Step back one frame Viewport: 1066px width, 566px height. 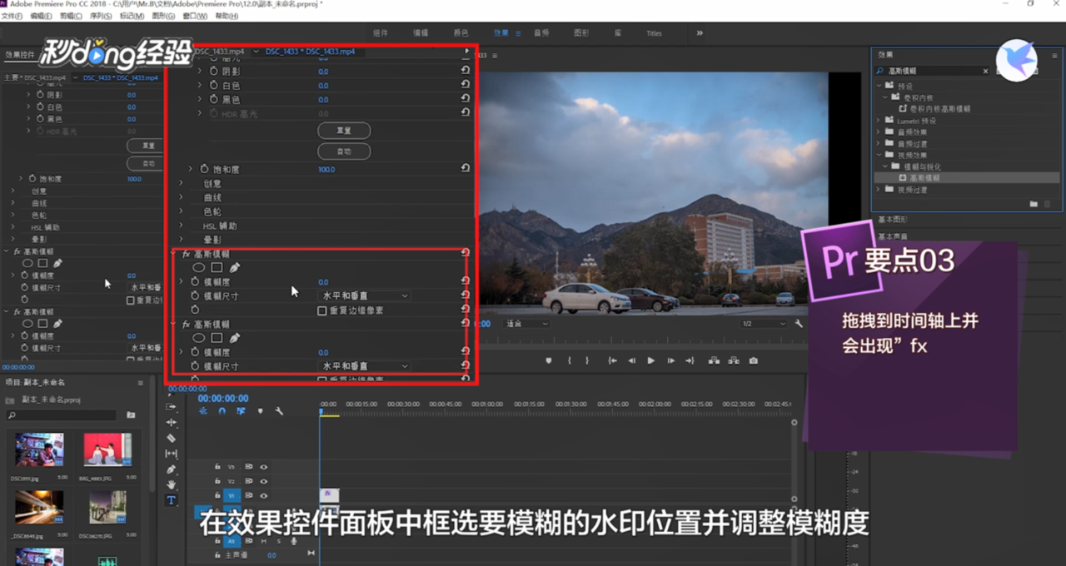click(x=631, y=360)
